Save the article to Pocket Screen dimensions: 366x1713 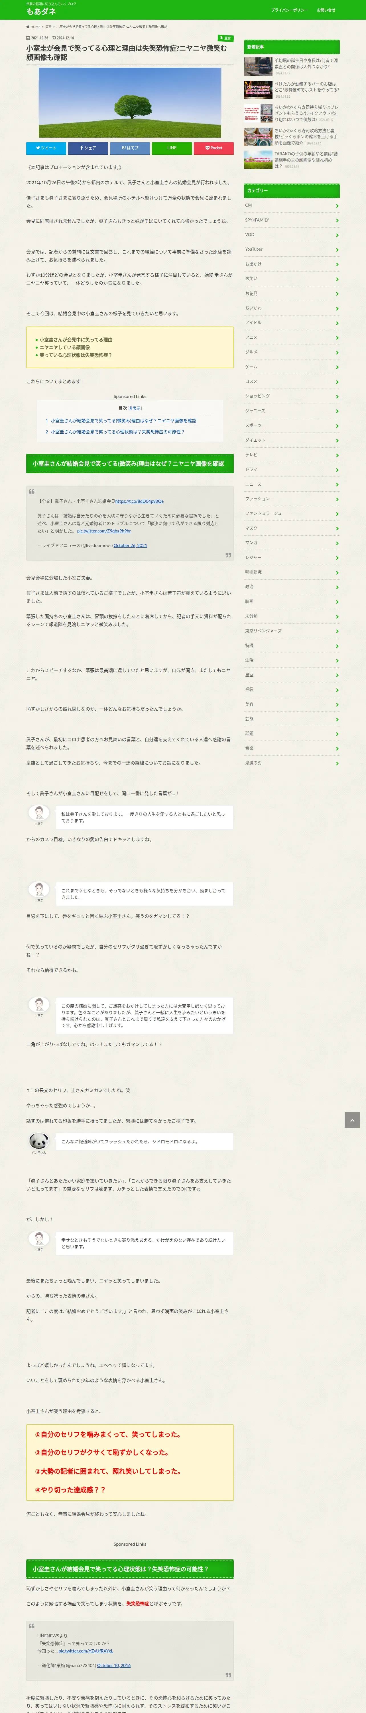click(213, 148)
